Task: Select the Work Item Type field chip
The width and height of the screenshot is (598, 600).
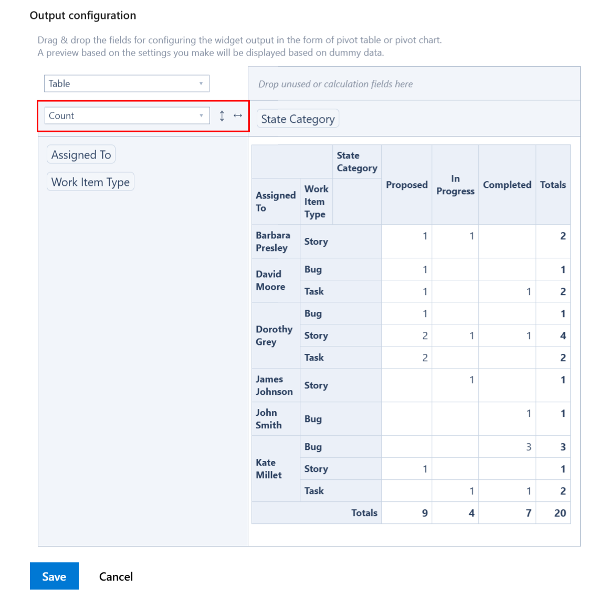Action: 90,182
